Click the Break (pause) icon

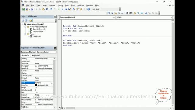(62, 9)
